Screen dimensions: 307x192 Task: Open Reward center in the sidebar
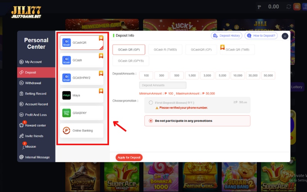(36, 126)
